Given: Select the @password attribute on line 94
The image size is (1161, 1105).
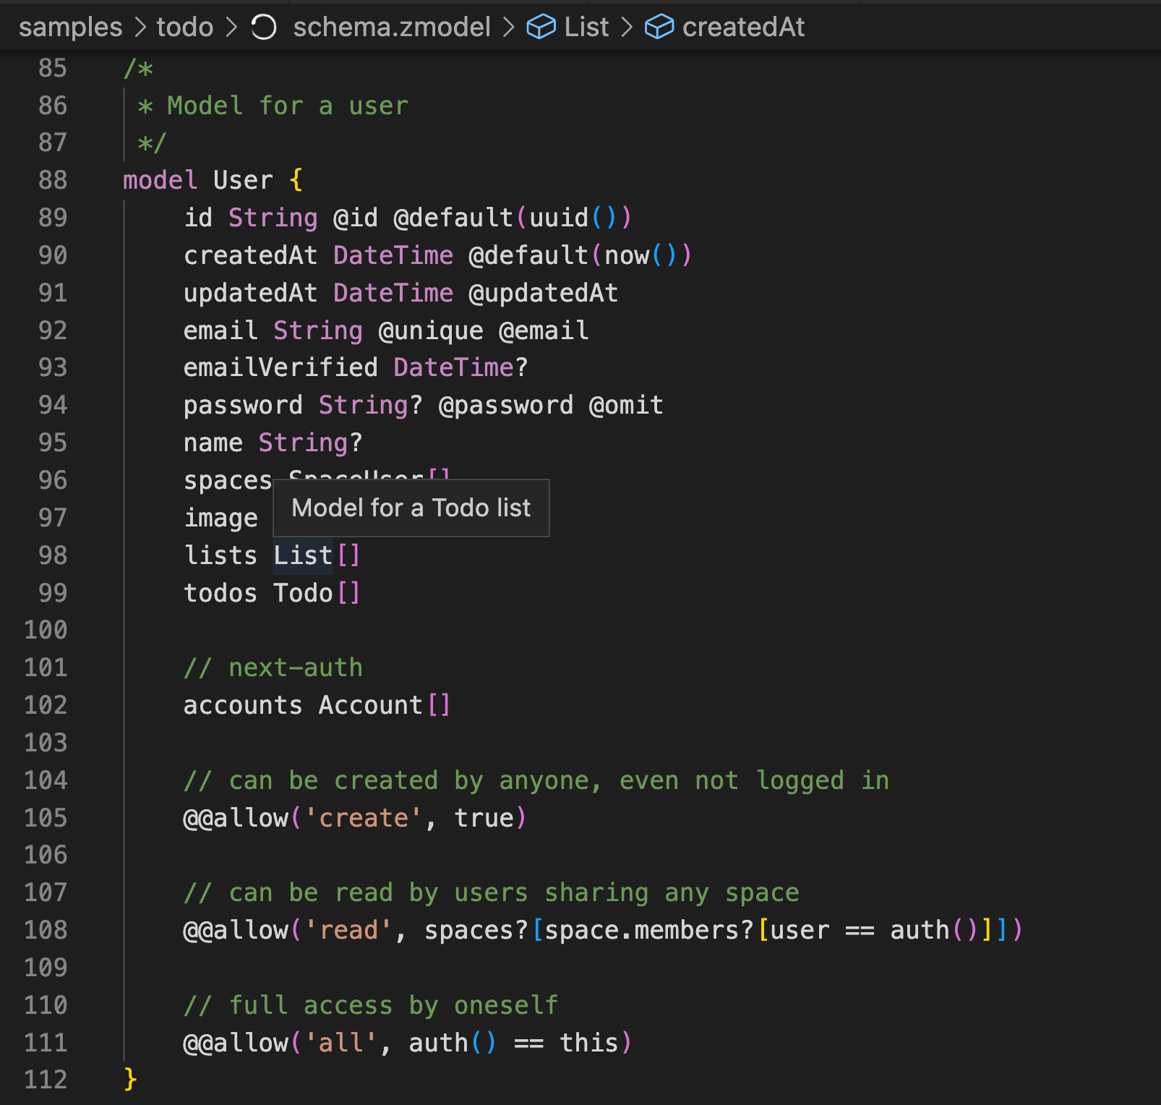Looking at the screenshot, I should (505, 405).
